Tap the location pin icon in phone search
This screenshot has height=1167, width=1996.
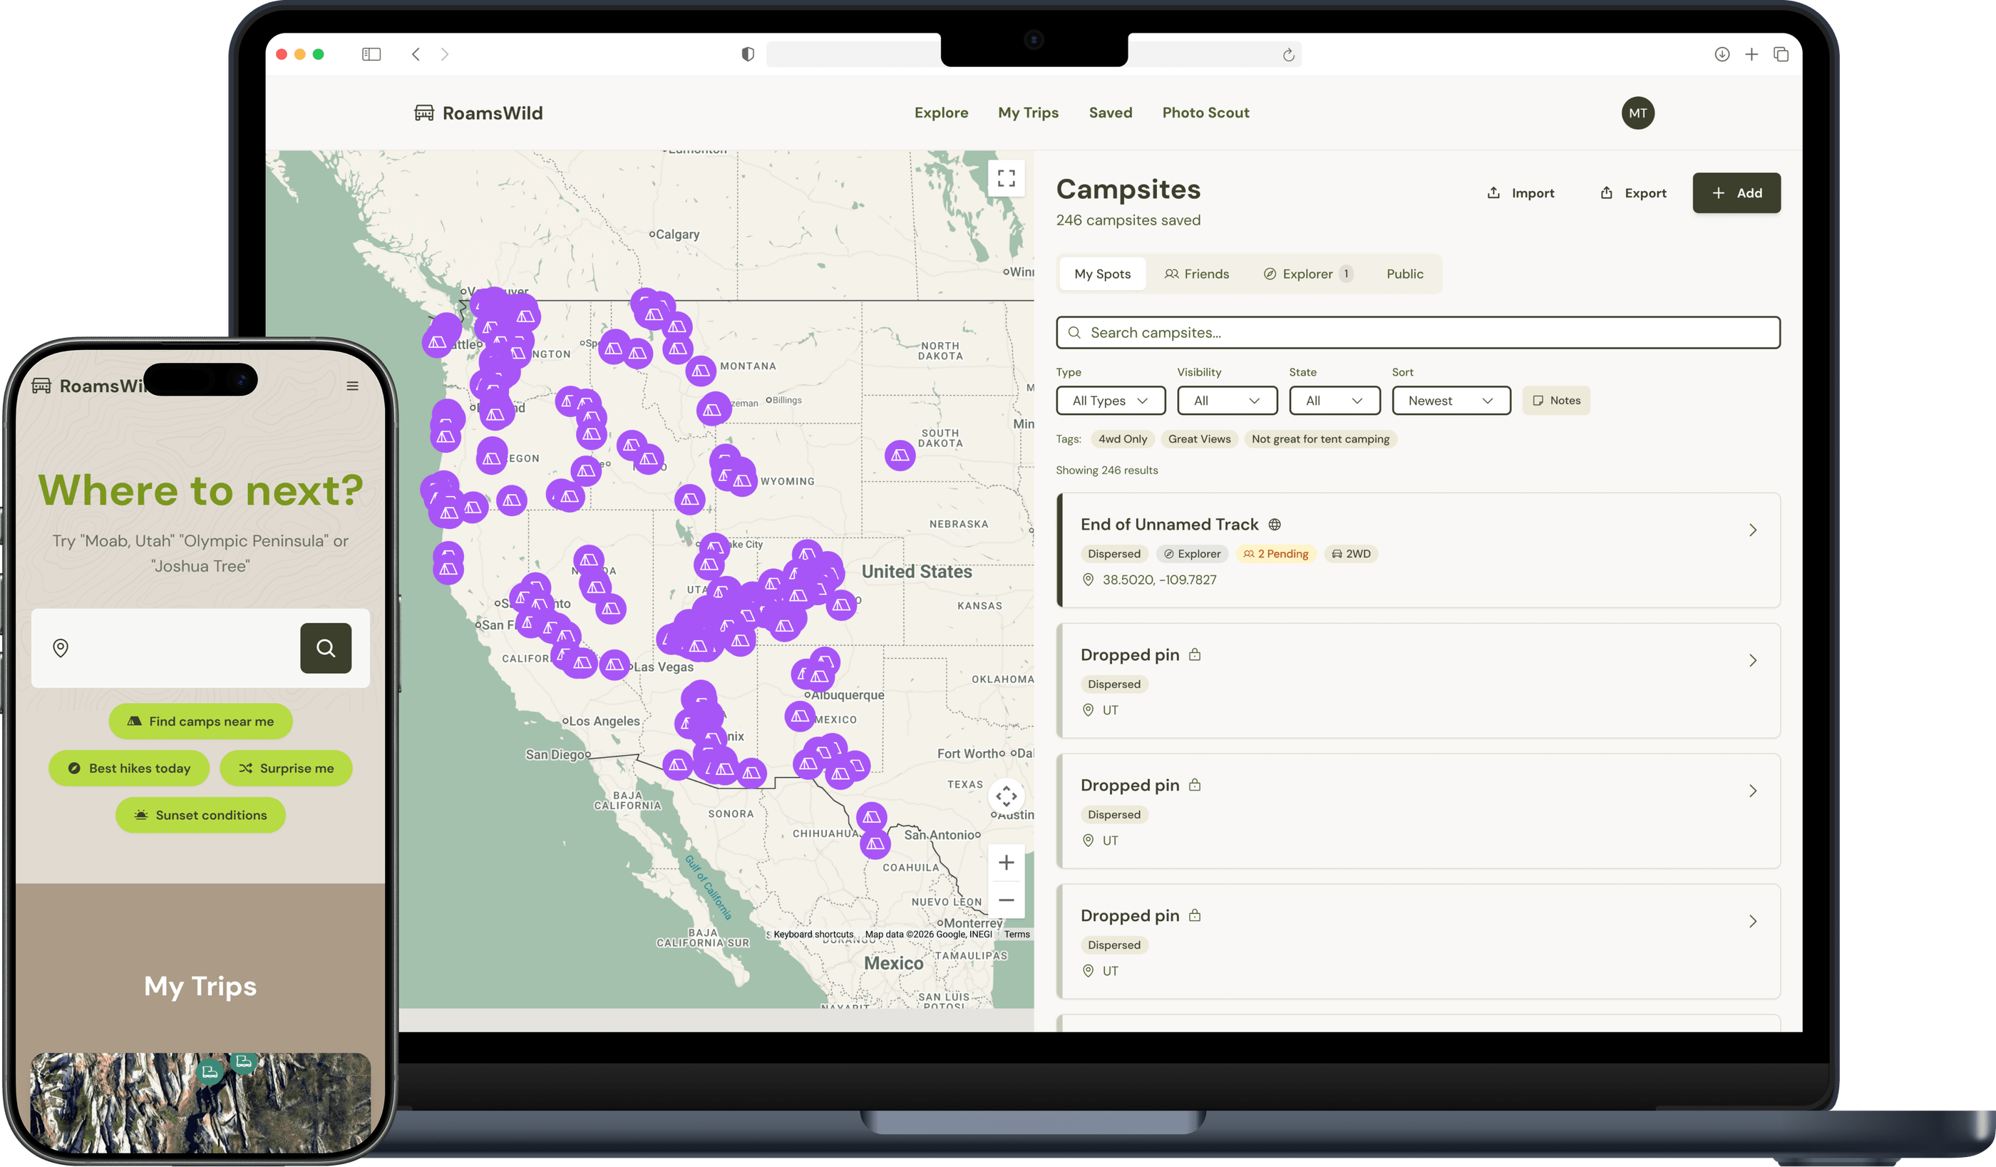60,648
